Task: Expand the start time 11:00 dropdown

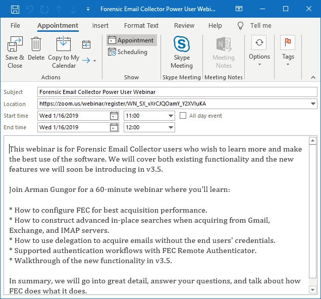Action: coord(170,116)
